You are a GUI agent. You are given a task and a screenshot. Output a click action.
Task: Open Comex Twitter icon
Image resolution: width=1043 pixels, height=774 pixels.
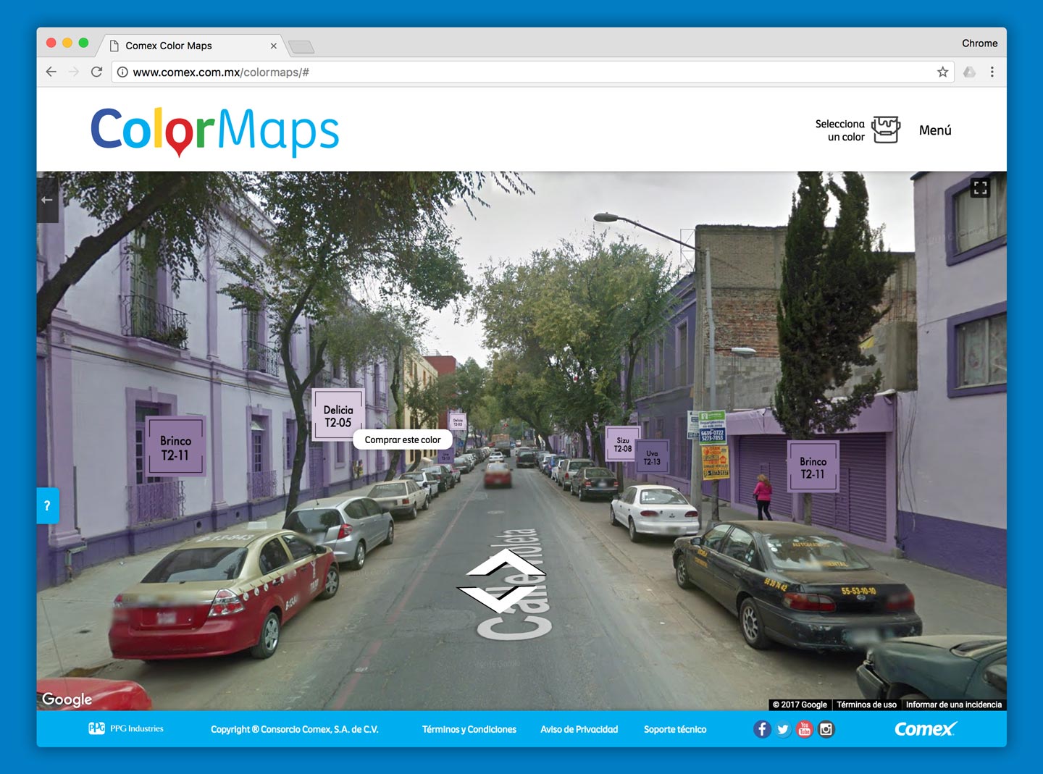pos(783,729)
